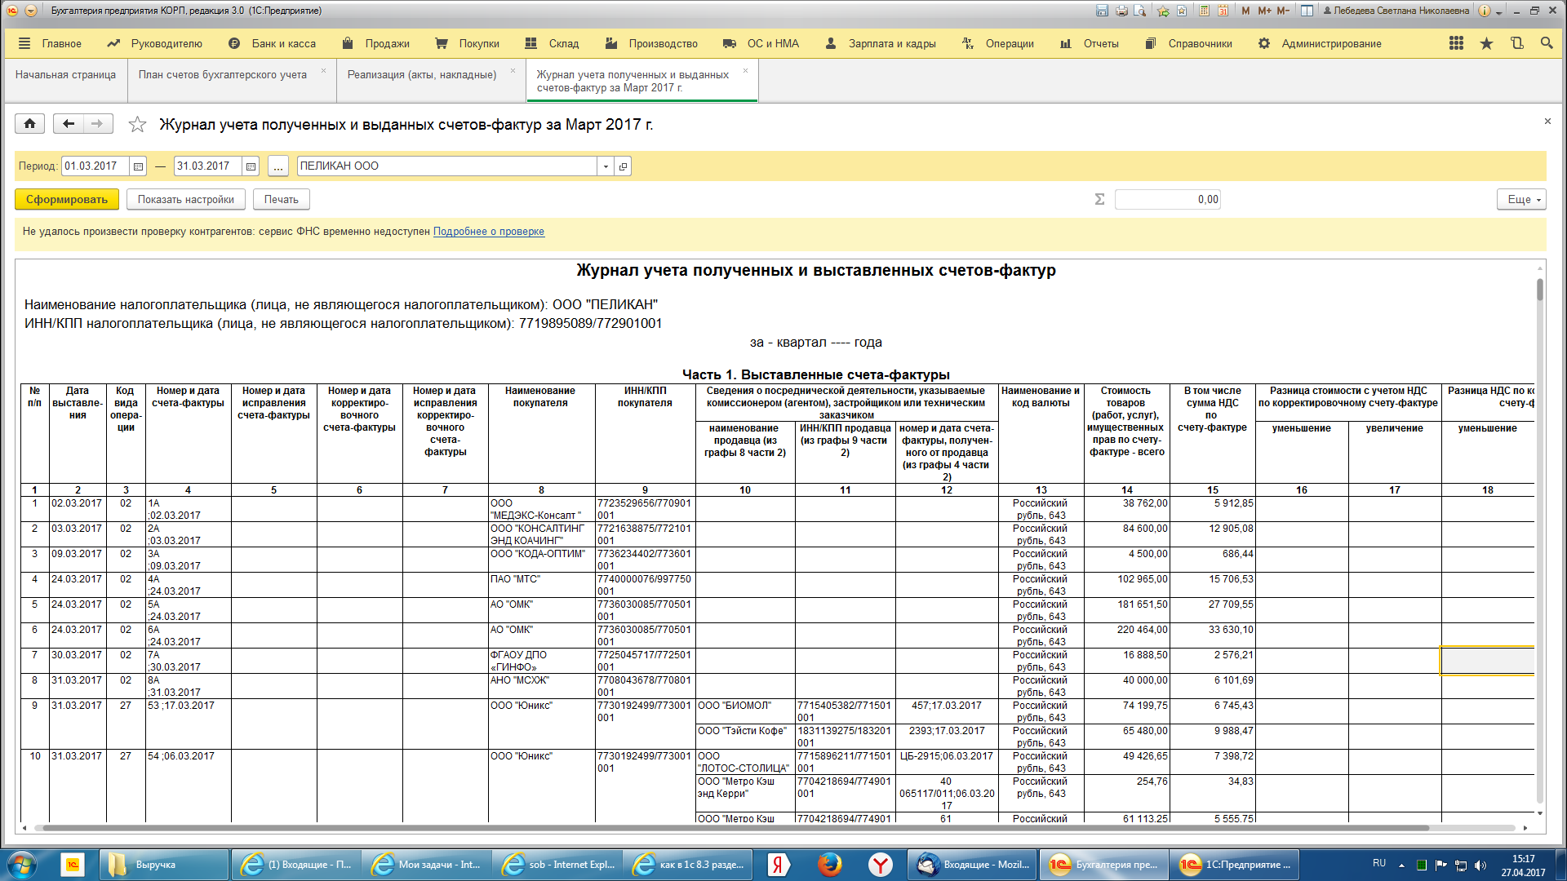The image size is (1567, 881).
Task: Open Firefox from the Windows taskbar
Action: [x=829, y=864]
